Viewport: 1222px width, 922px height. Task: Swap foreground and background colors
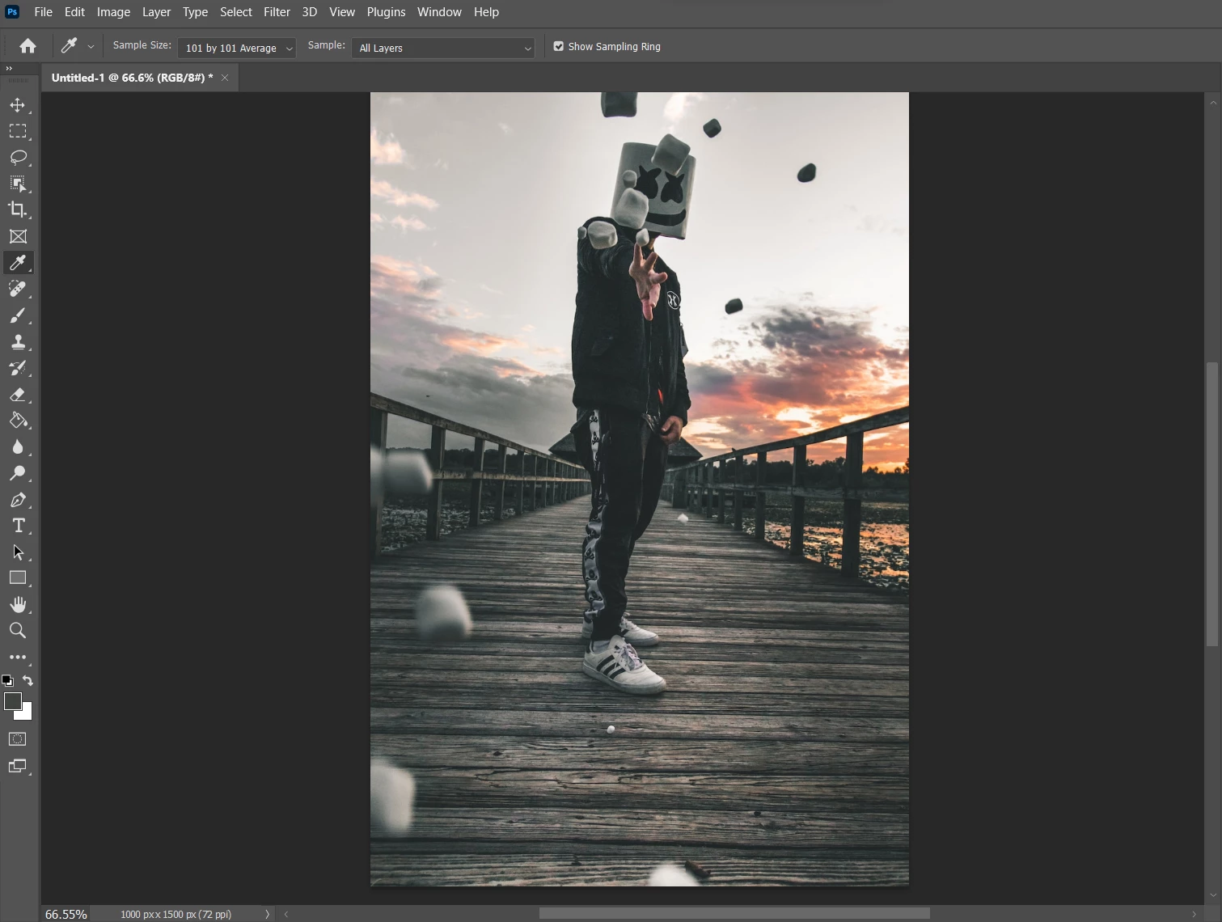click(27, 681)
